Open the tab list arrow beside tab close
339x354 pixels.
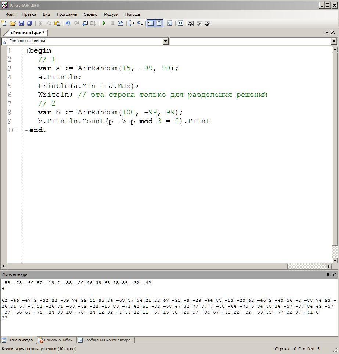click(327, 33)
